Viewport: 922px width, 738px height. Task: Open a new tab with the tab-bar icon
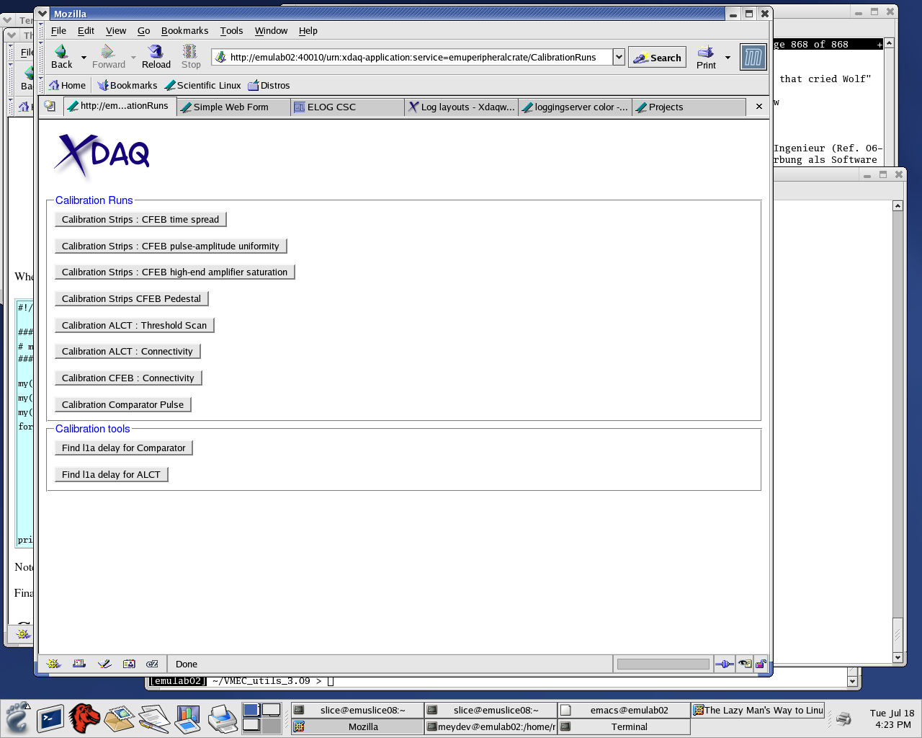coord(50,107)
